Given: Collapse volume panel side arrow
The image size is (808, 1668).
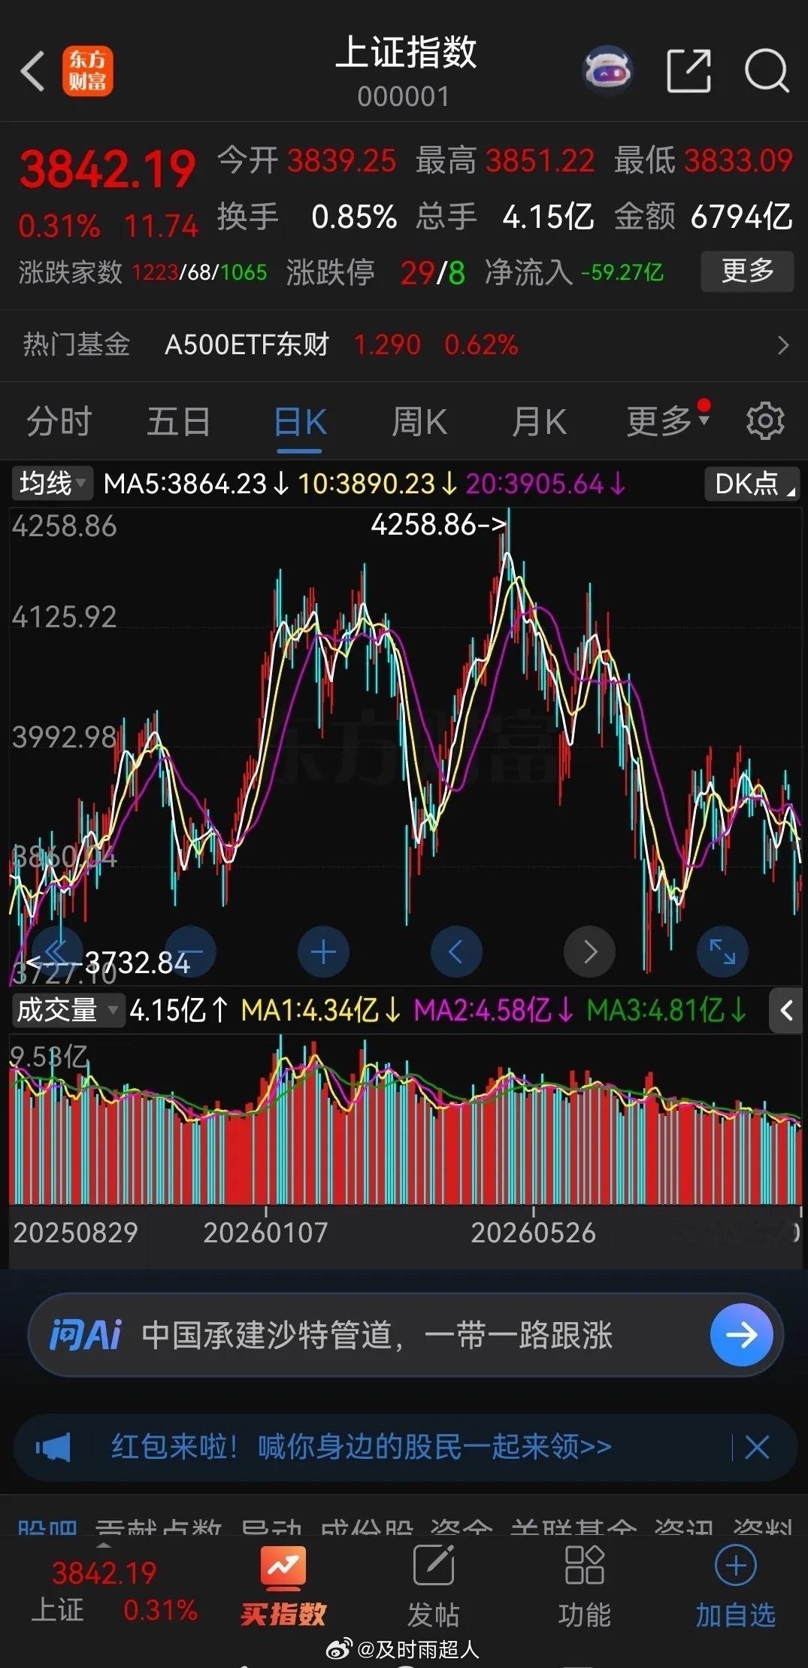Looking at the screenshot, I should coord(786,1010).
